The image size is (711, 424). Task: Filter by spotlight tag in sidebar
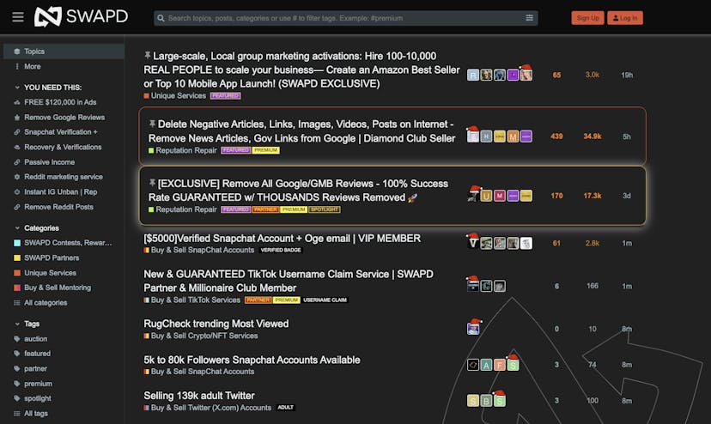click(x=37, y=398)
